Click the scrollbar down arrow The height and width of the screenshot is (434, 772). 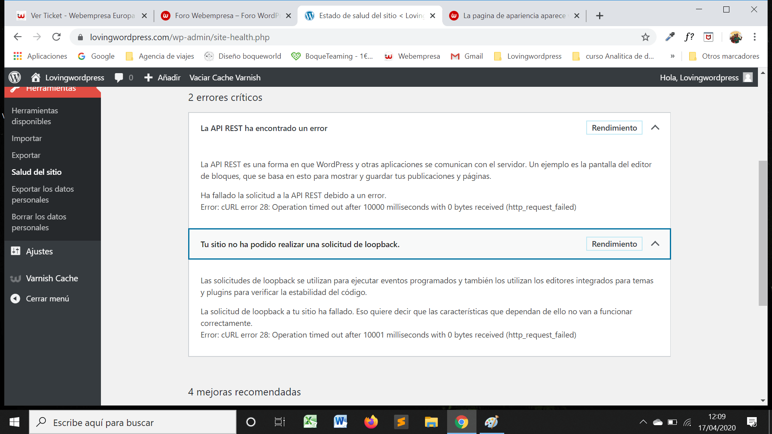pos(763,401)
